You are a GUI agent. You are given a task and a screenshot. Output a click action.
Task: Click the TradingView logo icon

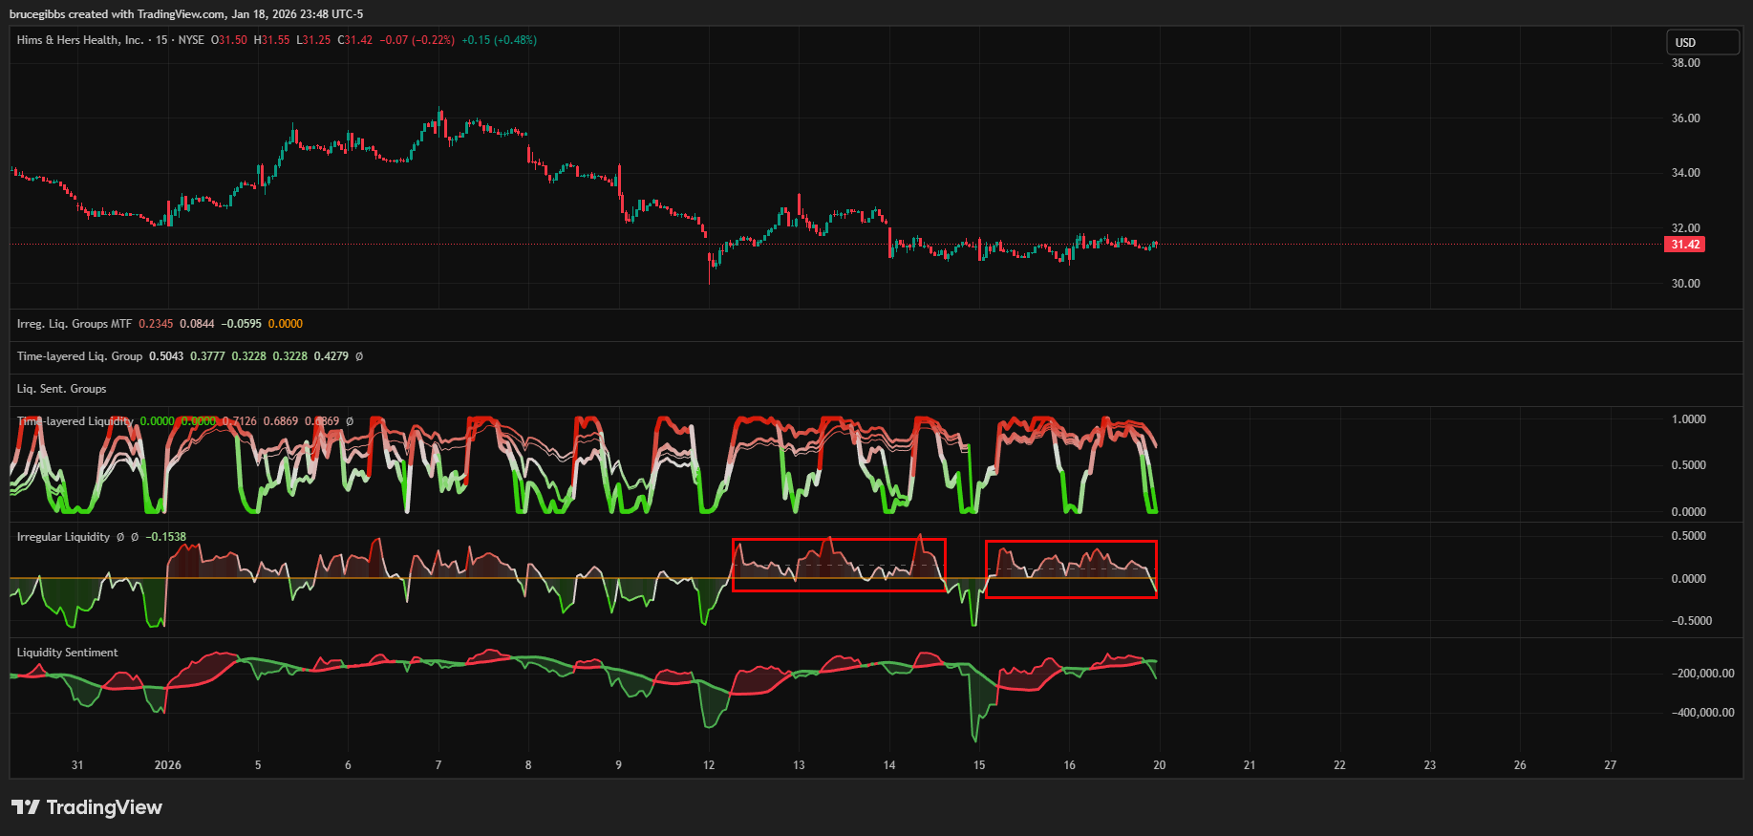(26, 807)
